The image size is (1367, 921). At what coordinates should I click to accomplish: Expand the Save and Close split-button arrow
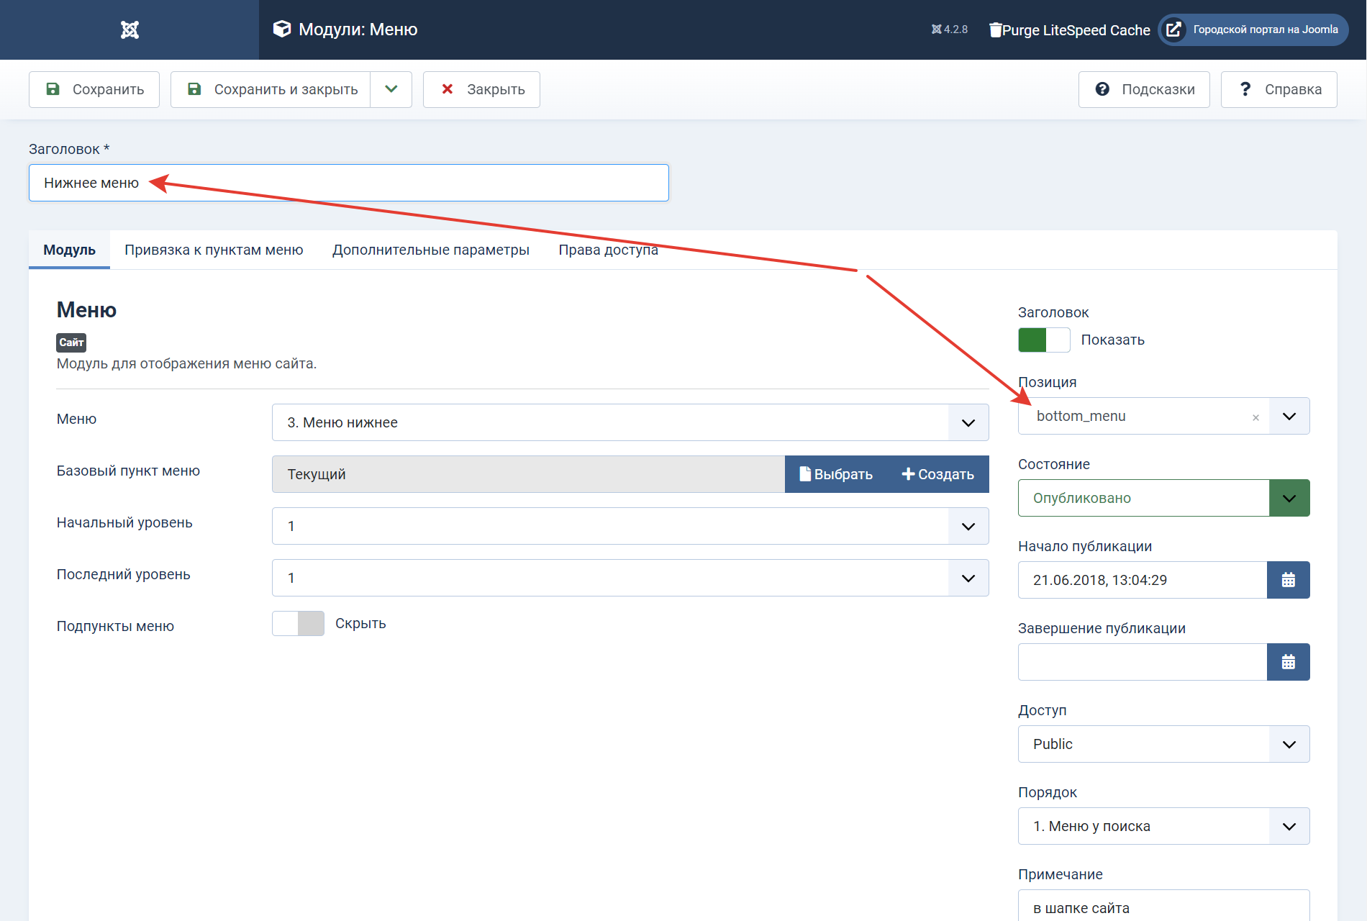coord(391,89)
